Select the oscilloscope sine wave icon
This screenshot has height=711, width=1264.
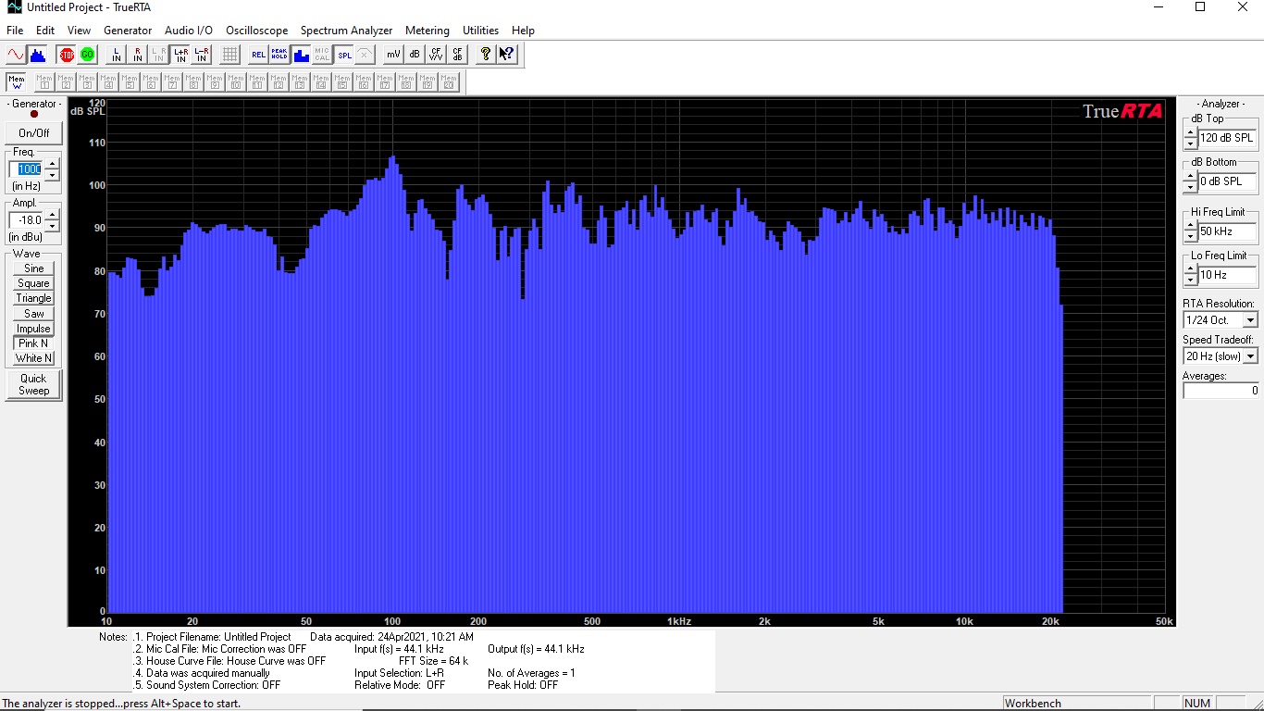pos(16,55)
